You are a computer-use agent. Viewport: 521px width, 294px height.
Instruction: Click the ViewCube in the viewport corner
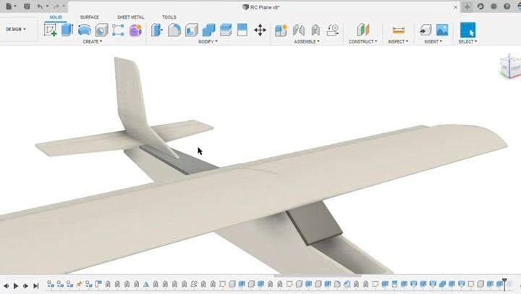coord(511,66)
